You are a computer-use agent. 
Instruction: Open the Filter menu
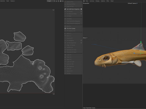tap(108, 1)
